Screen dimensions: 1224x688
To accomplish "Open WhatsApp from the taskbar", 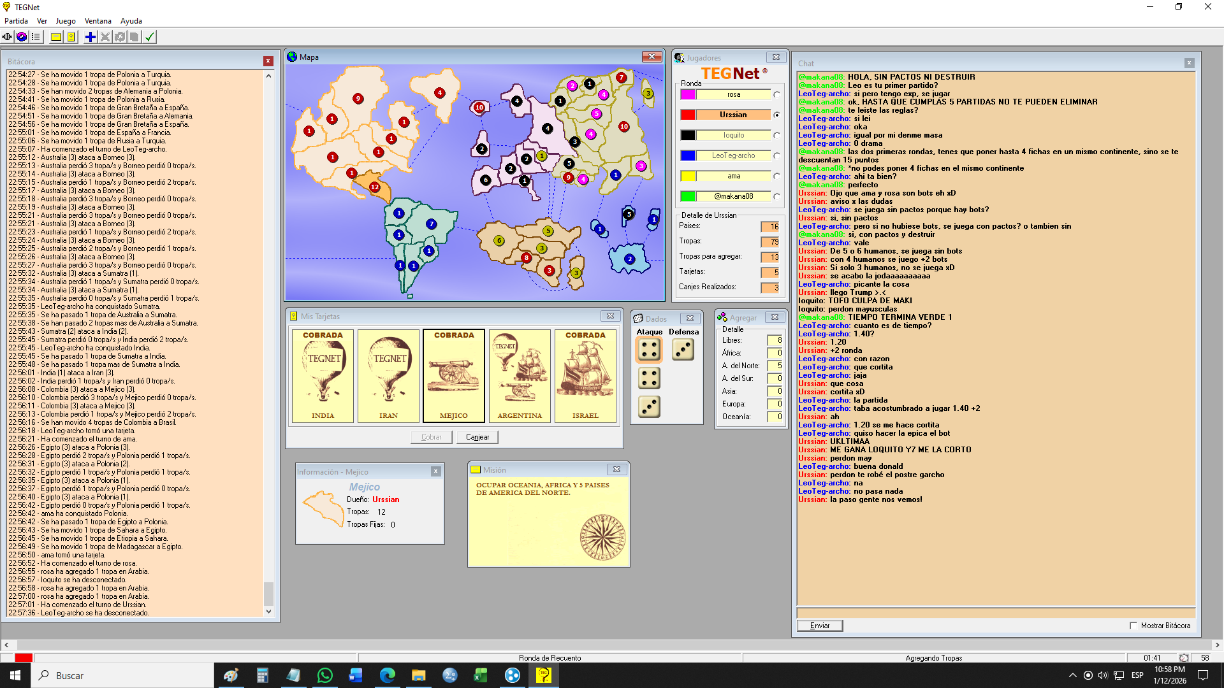I will (324, 675).
